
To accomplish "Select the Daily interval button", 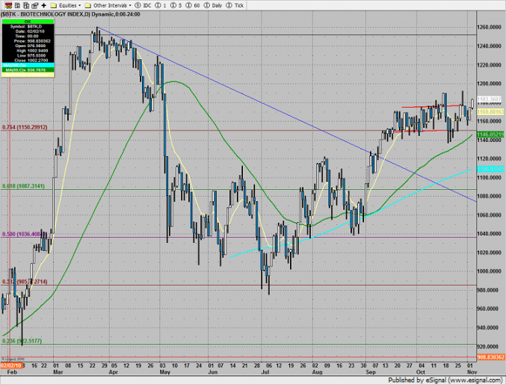I will [213, 5].
